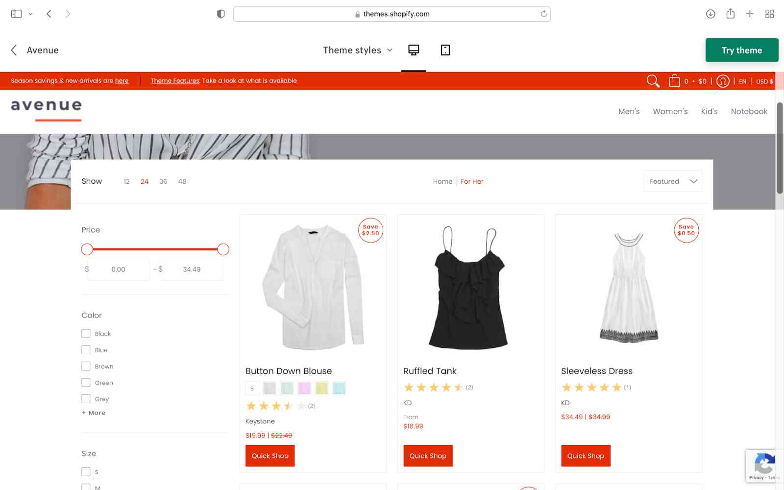The height and width of the screenshot is (490, 784).
Task: Open new tab plus icon
Action: coord(750,14)
